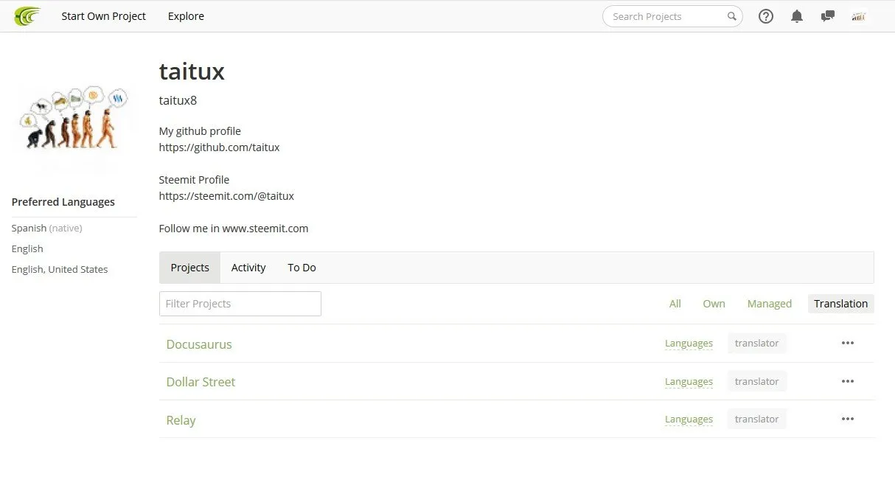The height and width of the screenshot is (491, 895).
Task: Expand Languages for Docusaurus
Action: [689, 344]
